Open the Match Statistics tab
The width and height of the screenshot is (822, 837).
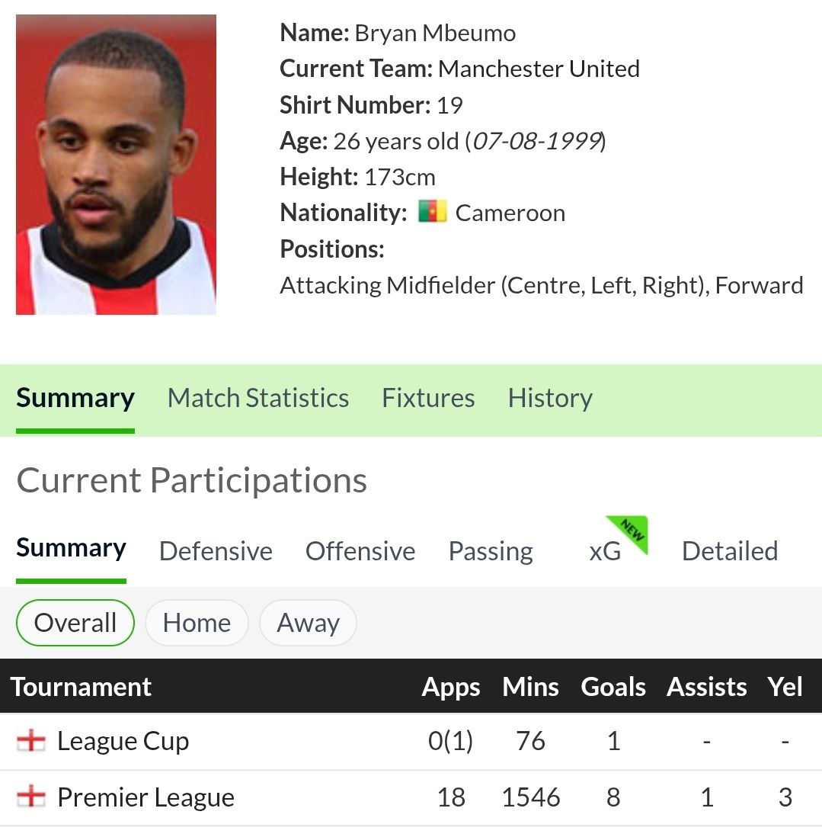click(x=258, y=398)
